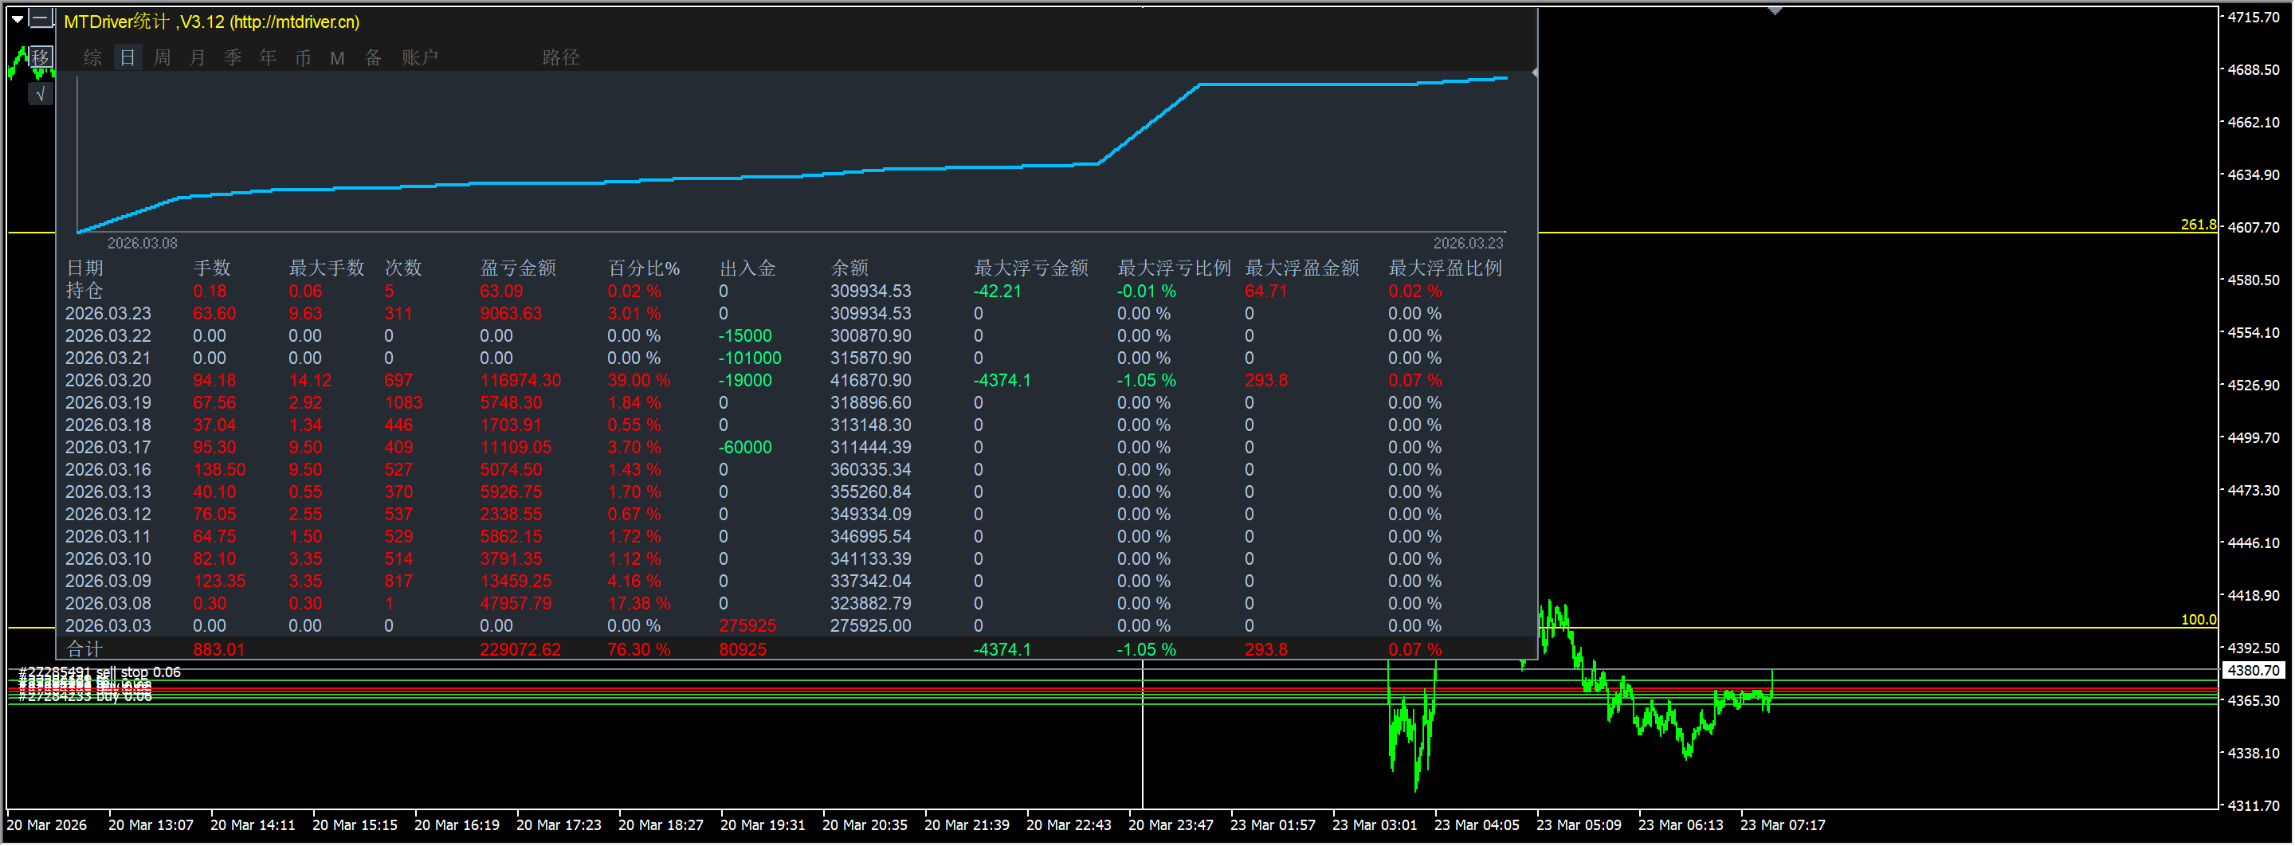Click the 4380.70 current price tag
Viewport: 2295px width, 846px height.
[x=2254, y=671]
